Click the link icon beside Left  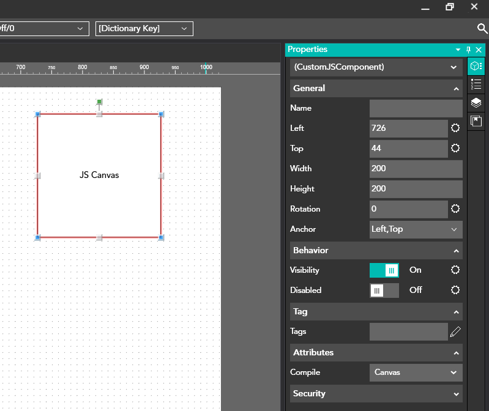tap(455, 128)
